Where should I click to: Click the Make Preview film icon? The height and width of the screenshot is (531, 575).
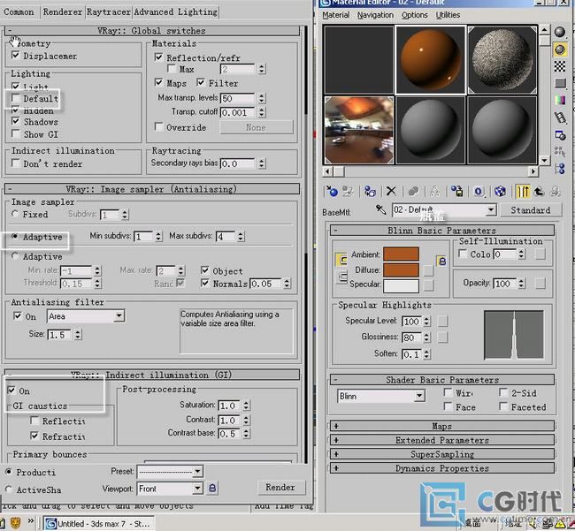(560, 118)
